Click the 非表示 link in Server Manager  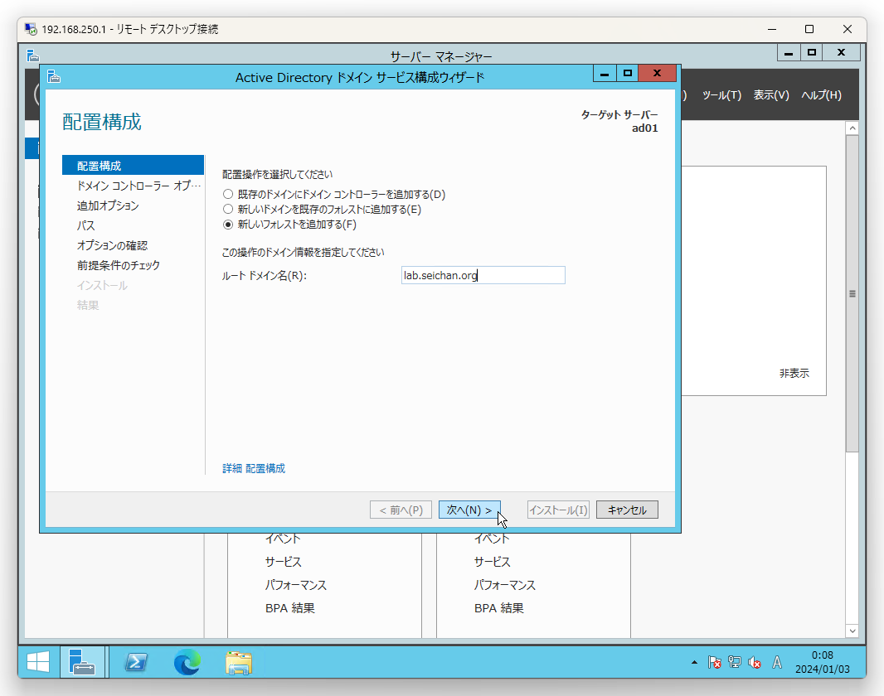794,374
